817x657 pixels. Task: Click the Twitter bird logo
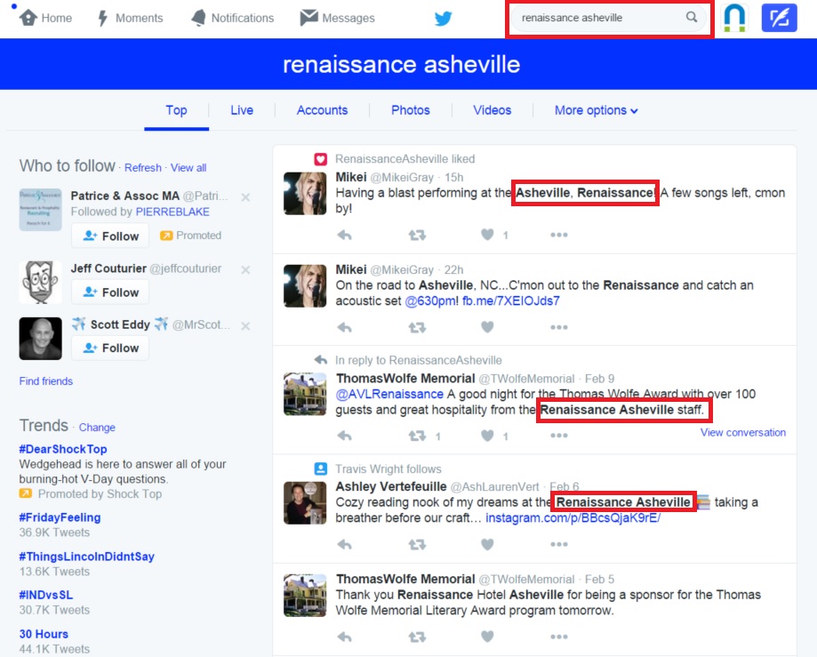tap(443, 19)
